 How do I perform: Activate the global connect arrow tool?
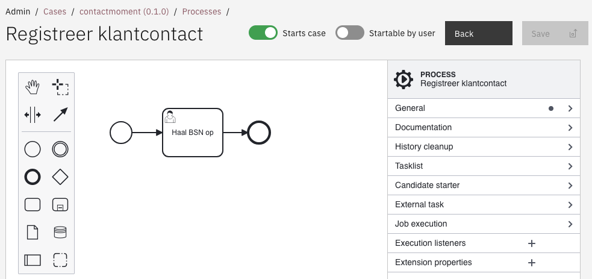pos(60,115)
